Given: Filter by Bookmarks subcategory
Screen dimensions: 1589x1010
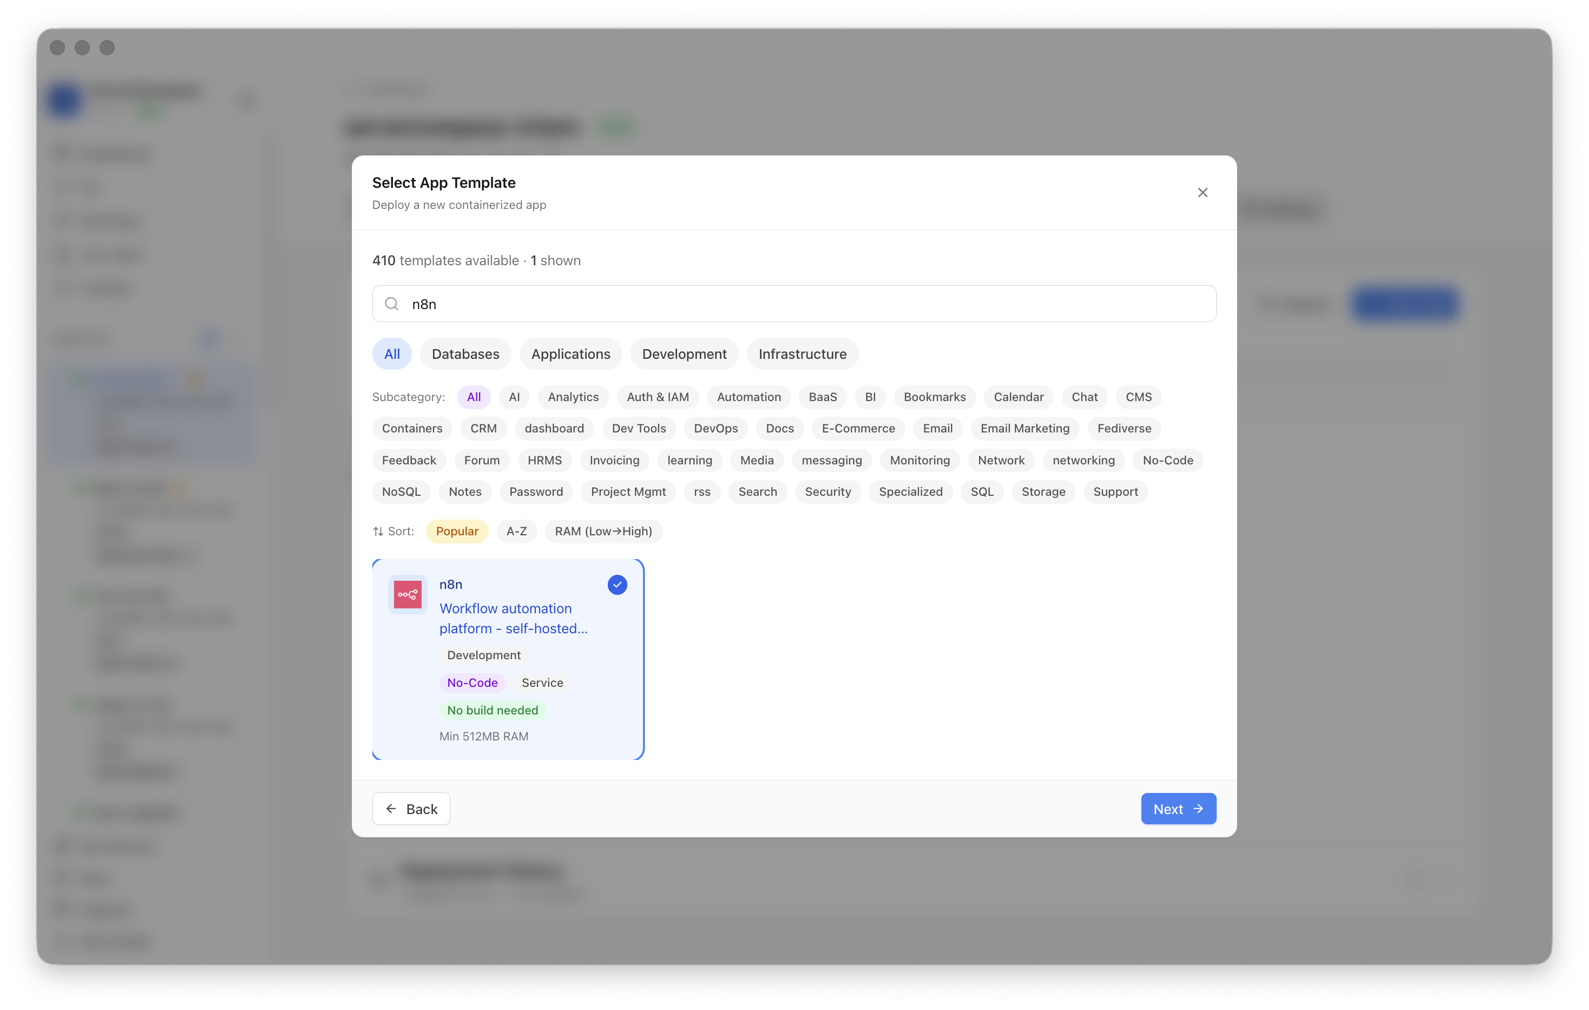Looking at the screenshot, I should coord(934,397).
